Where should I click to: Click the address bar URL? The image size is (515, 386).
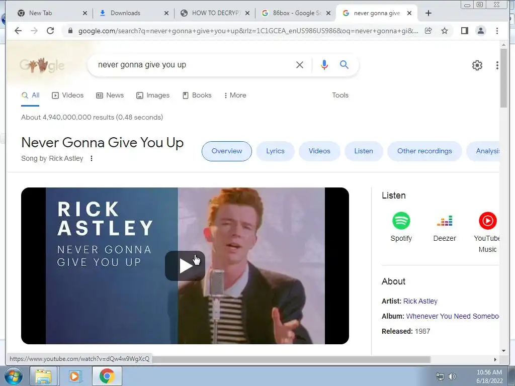click(248, 31)
